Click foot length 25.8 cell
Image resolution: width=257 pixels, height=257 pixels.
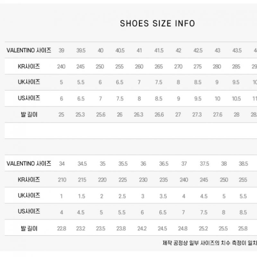[243, 228]
